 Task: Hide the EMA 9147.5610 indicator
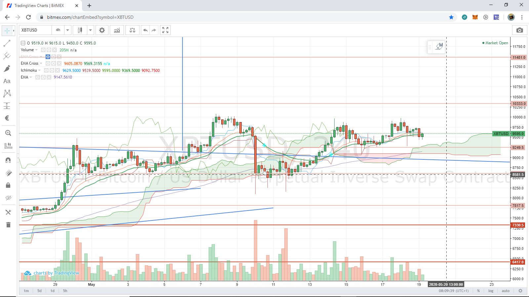[x=38, y=77]
